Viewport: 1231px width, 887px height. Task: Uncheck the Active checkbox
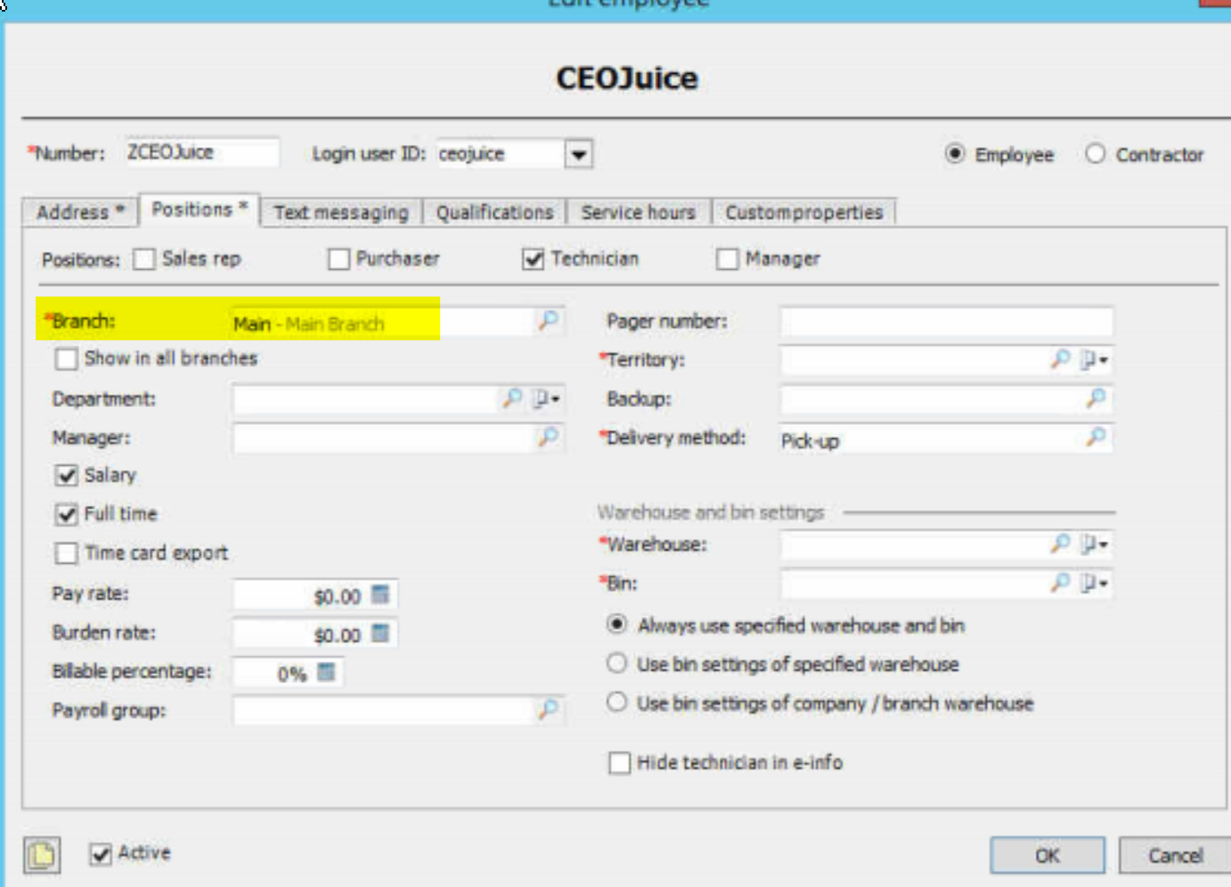pos(101,854)
